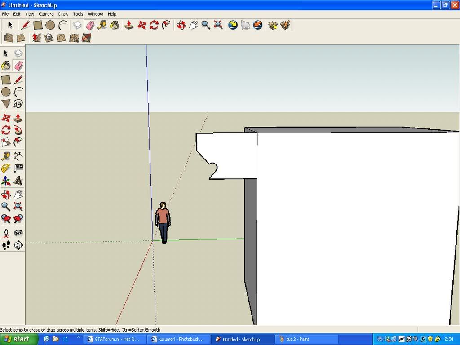Click the Next view icon

(x=18, y=219)
